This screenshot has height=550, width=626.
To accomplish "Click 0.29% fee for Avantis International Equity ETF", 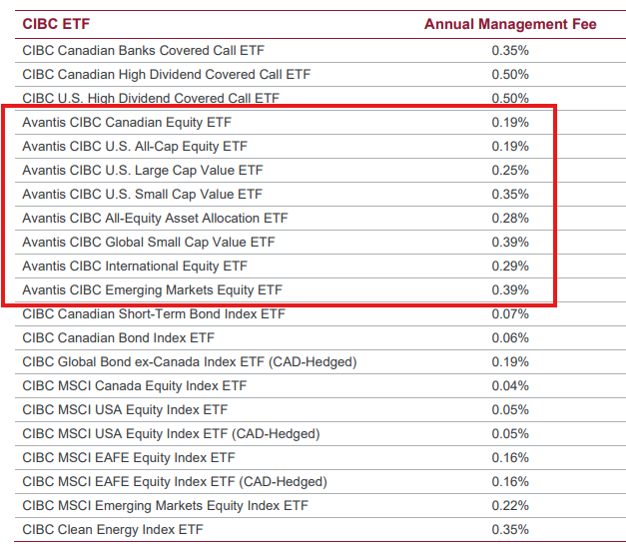I will [x=510, y=267].
